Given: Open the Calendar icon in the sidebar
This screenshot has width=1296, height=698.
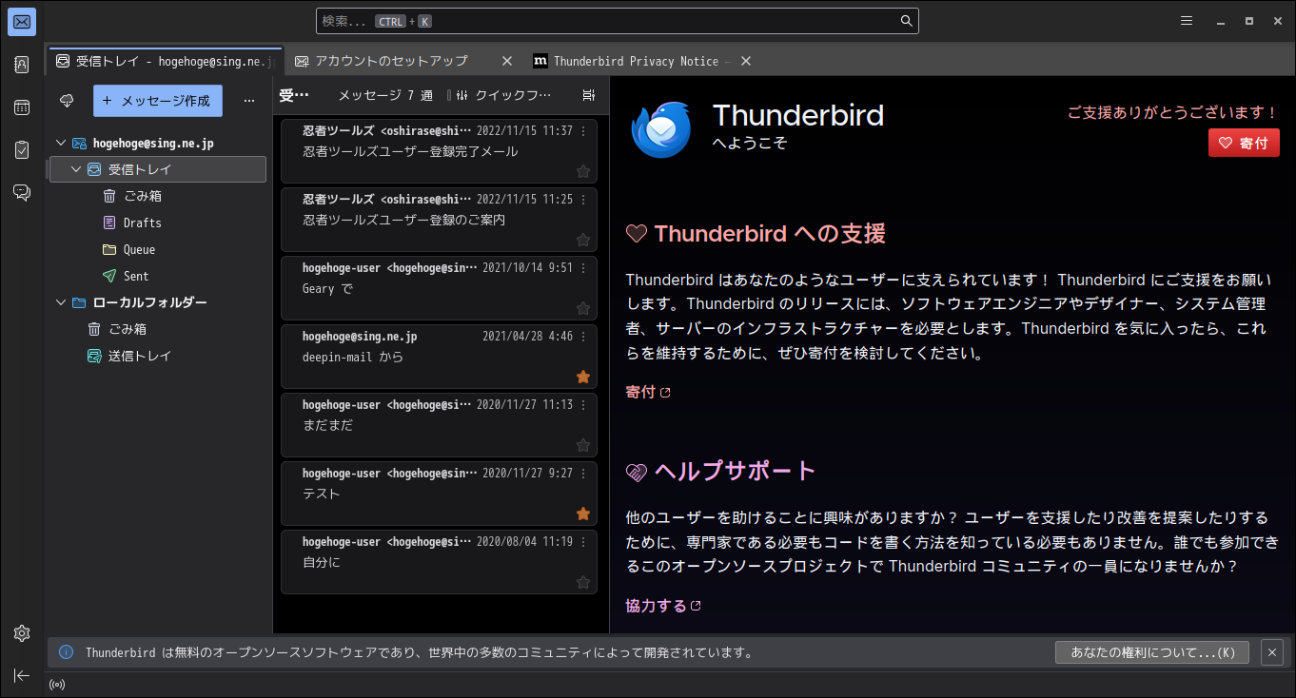Looking at the screenshot, I should [x=21, y=107].
